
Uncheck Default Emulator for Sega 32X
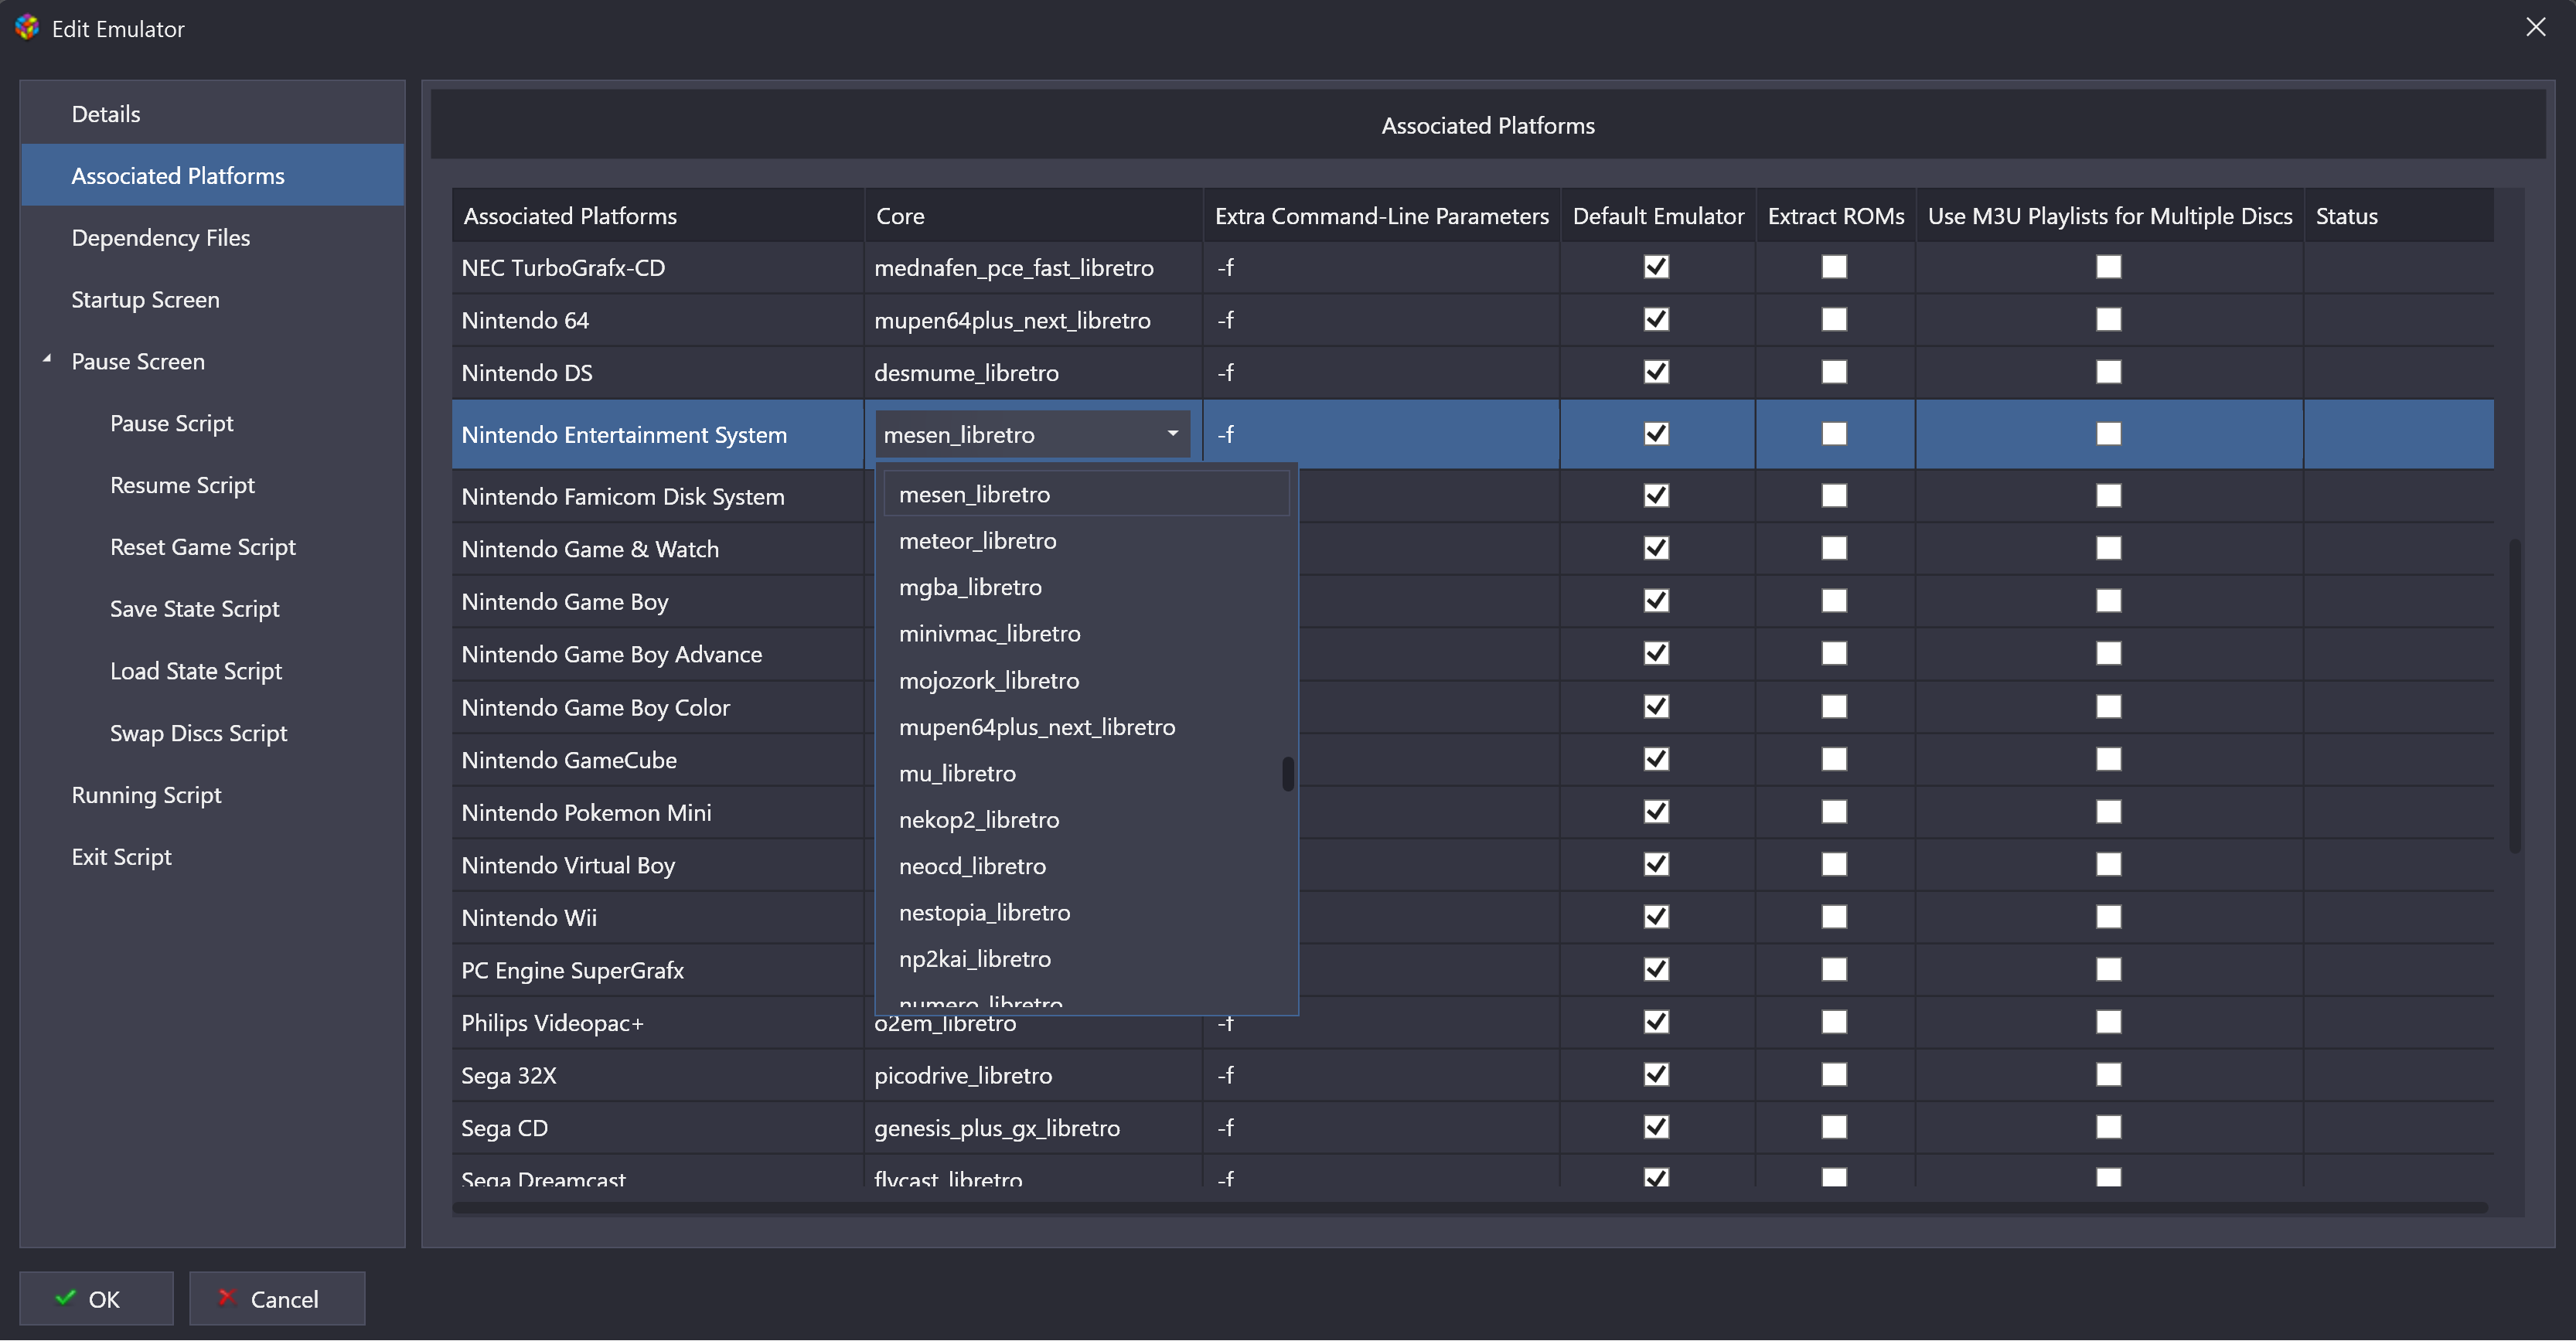click(x=1656, y=1075)
